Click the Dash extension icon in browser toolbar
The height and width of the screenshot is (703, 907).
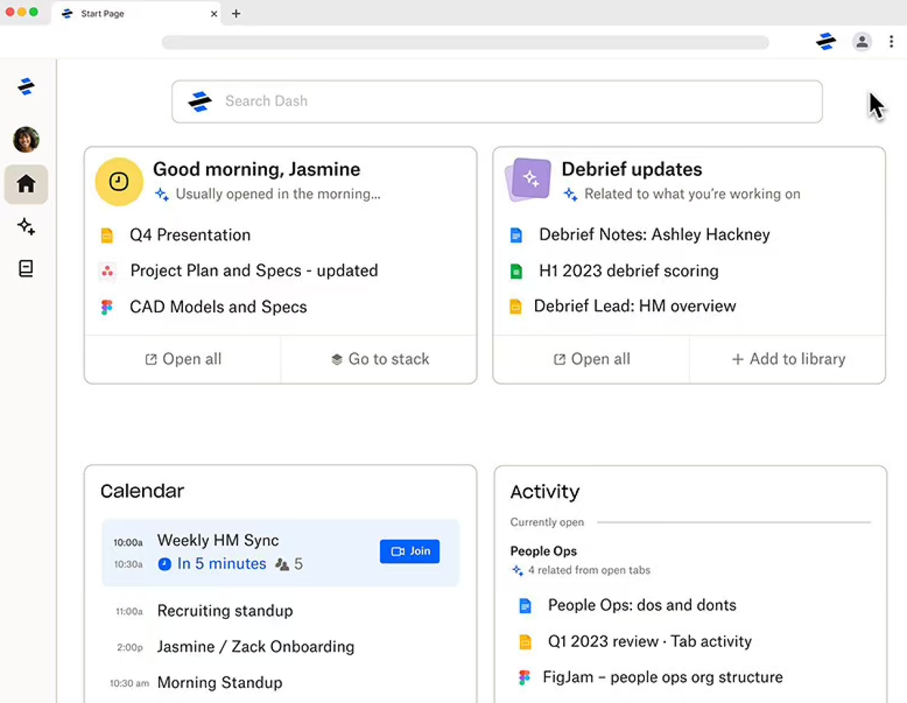coord(826,42)
